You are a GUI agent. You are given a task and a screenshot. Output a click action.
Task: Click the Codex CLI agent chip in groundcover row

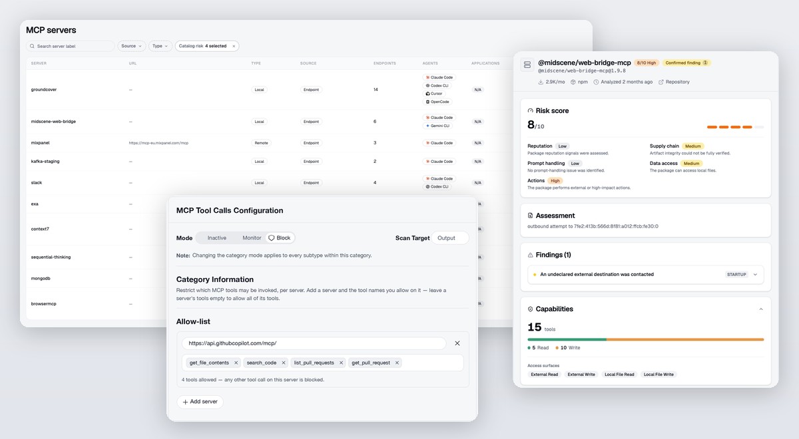(437, 85)
